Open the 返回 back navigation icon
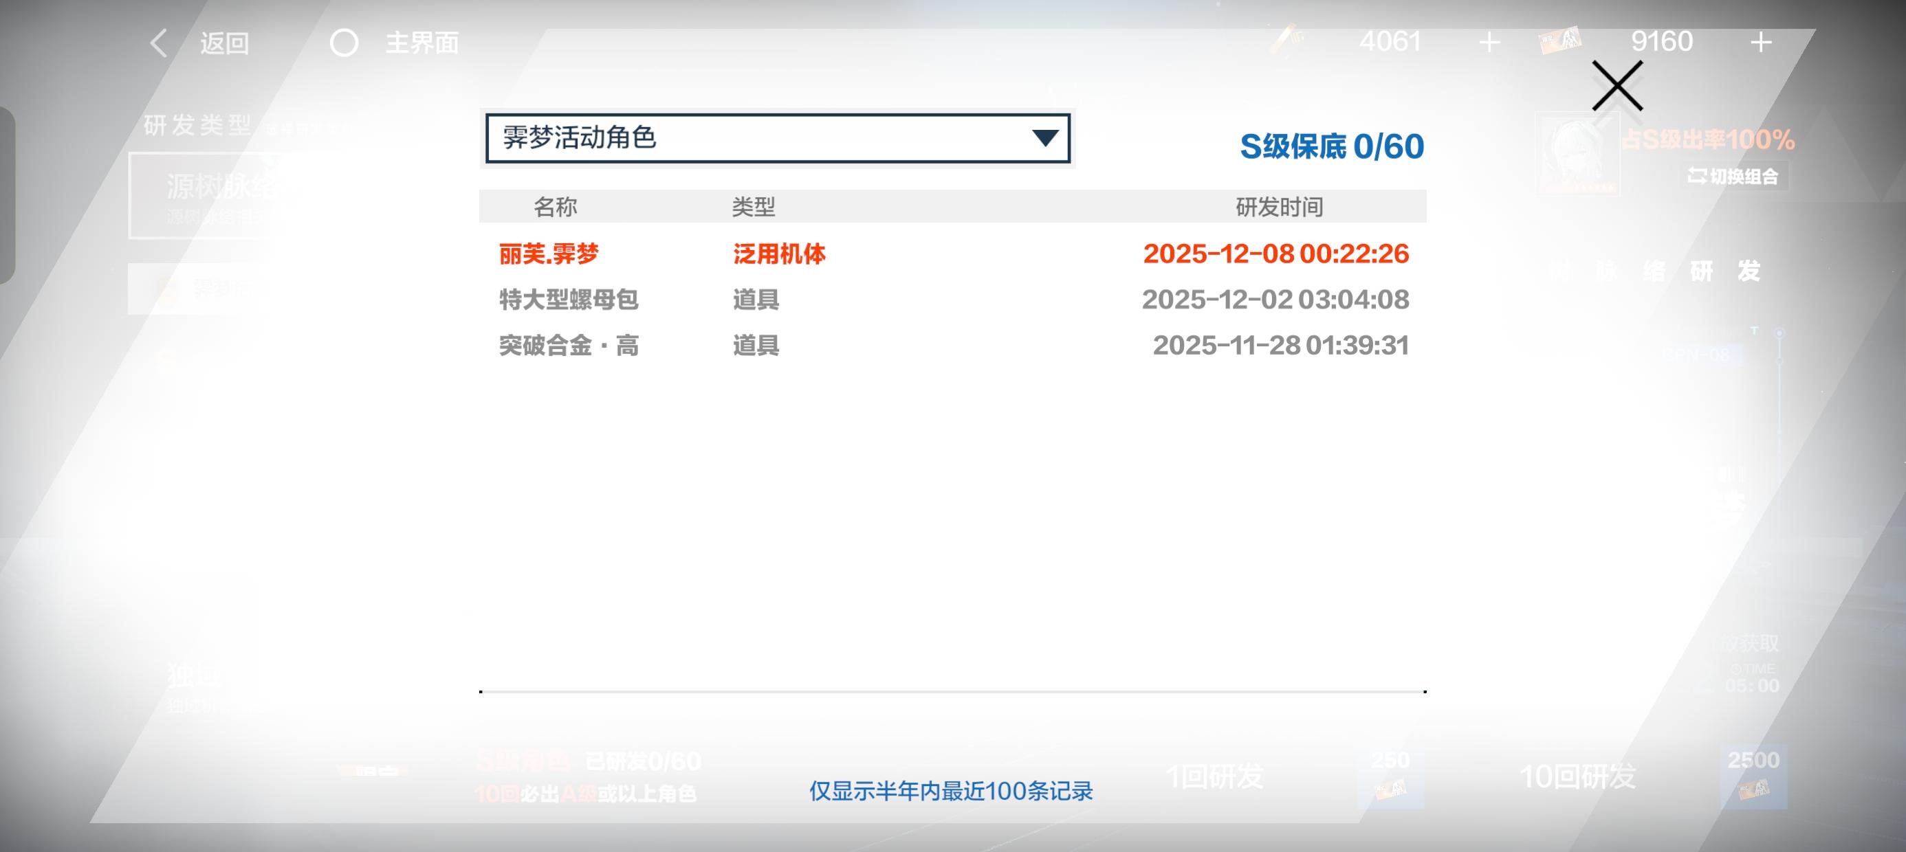Screen dimensions: 1906x852 [x=159, y=43]
